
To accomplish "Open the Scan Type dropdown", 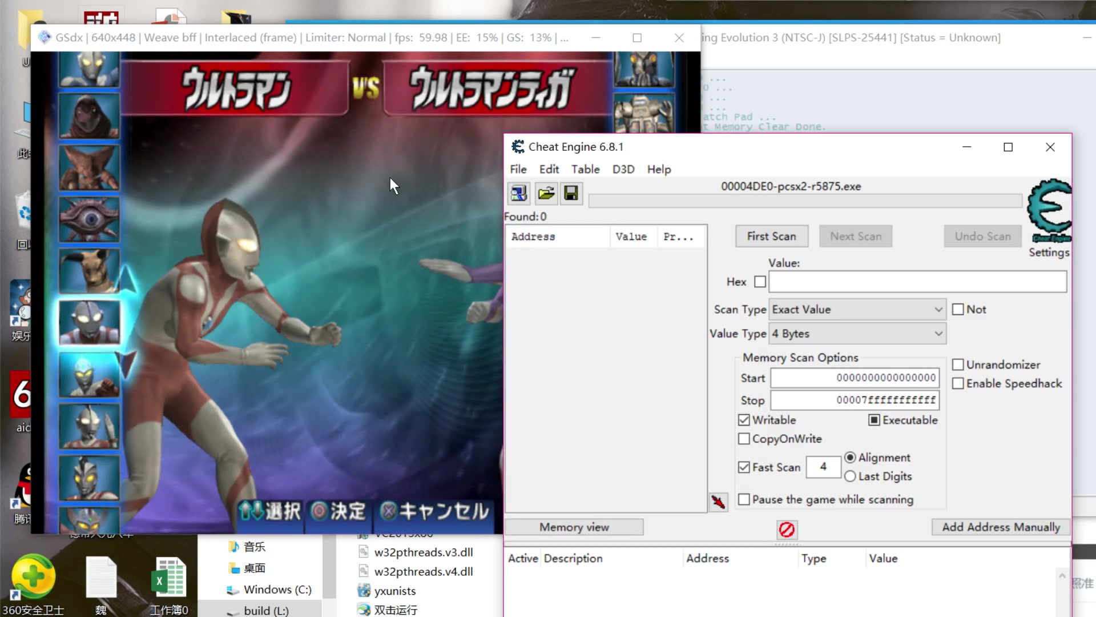I will click(x=857, y=309).
